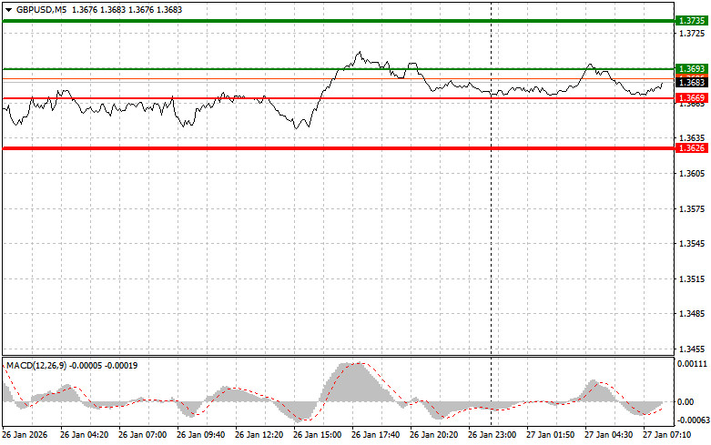
Task: Click the dropdown triangle beside GBPUSD,M5
Action: tap(8, 8)
